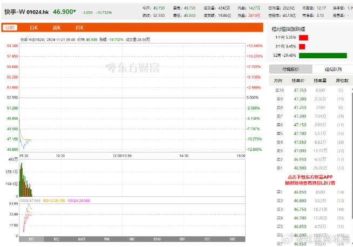Open the 日K daily chart tab
The height and width of the screenshot is (247, 353).
[34, 28]
